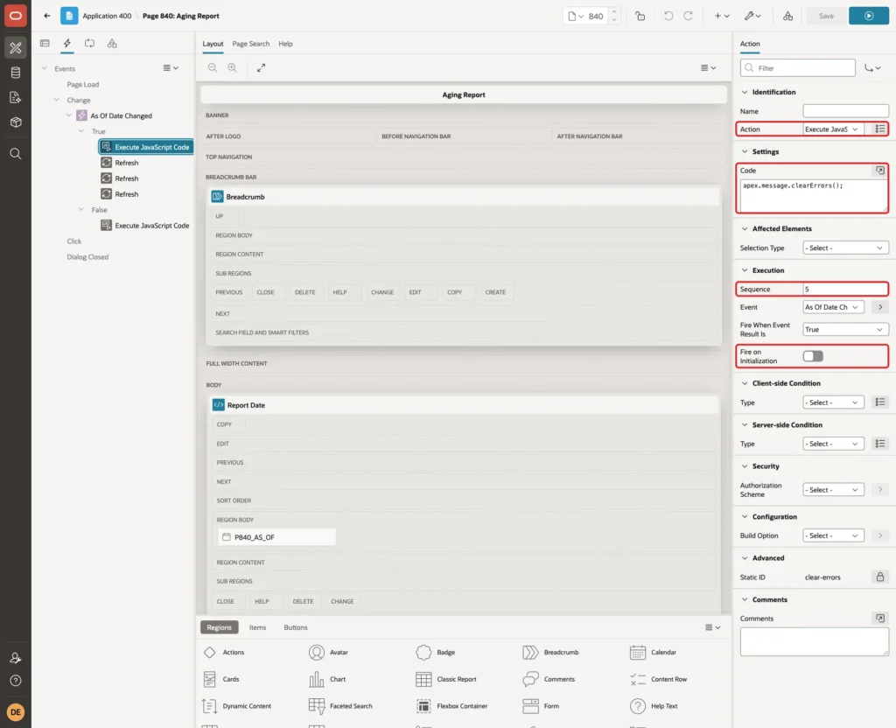Click the DE user avatar

(x=16, y=712)
